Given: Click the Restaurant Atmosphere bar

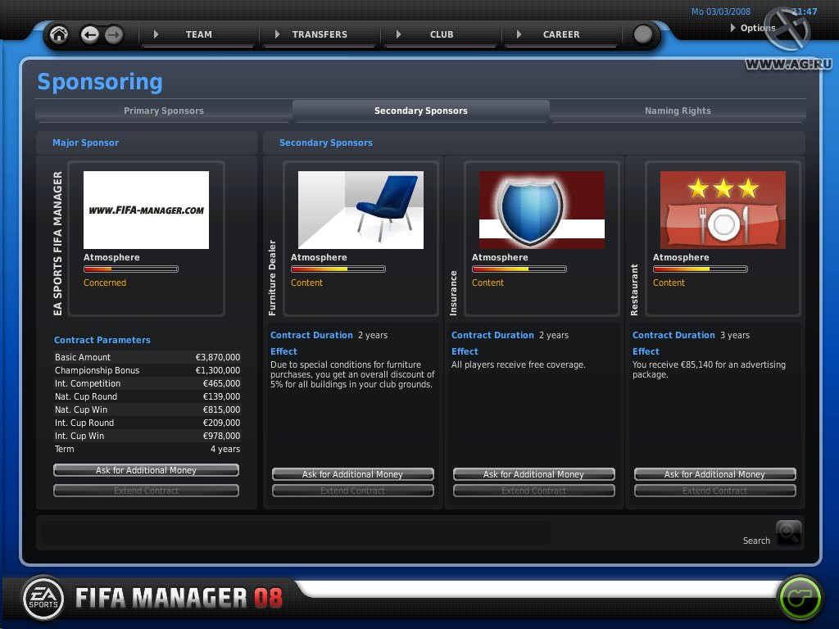Looking at the screenshot, I should [x=701, y=269].
